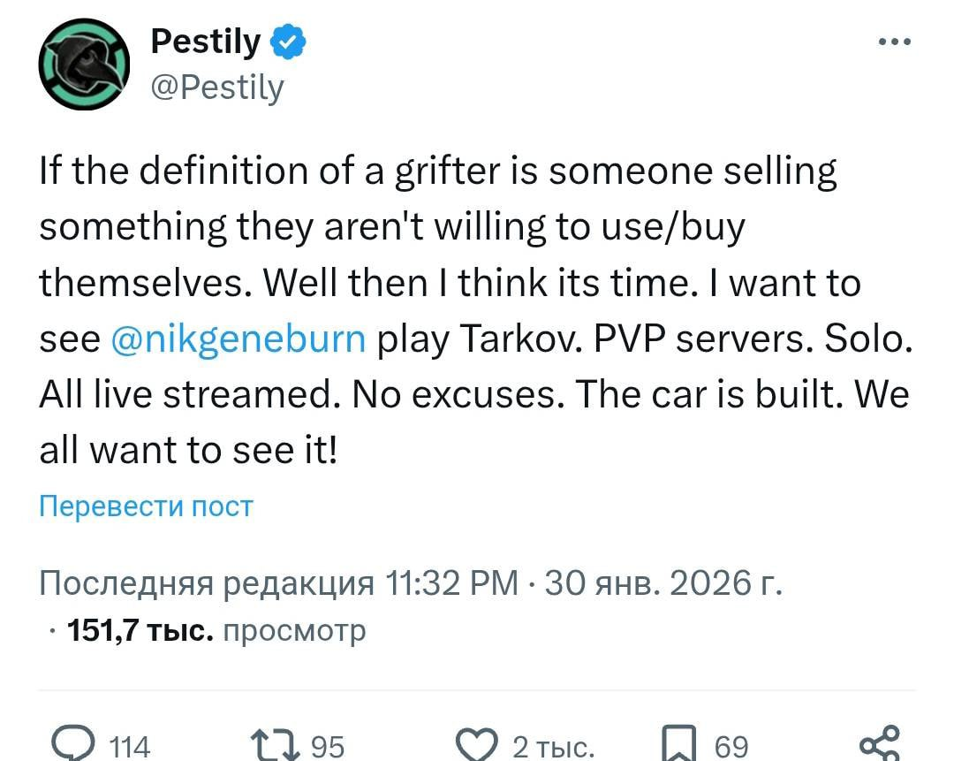954x761 pixels.
Task: Open the 'Последняя редакция' edit history
Action: (x=207, y=584)
